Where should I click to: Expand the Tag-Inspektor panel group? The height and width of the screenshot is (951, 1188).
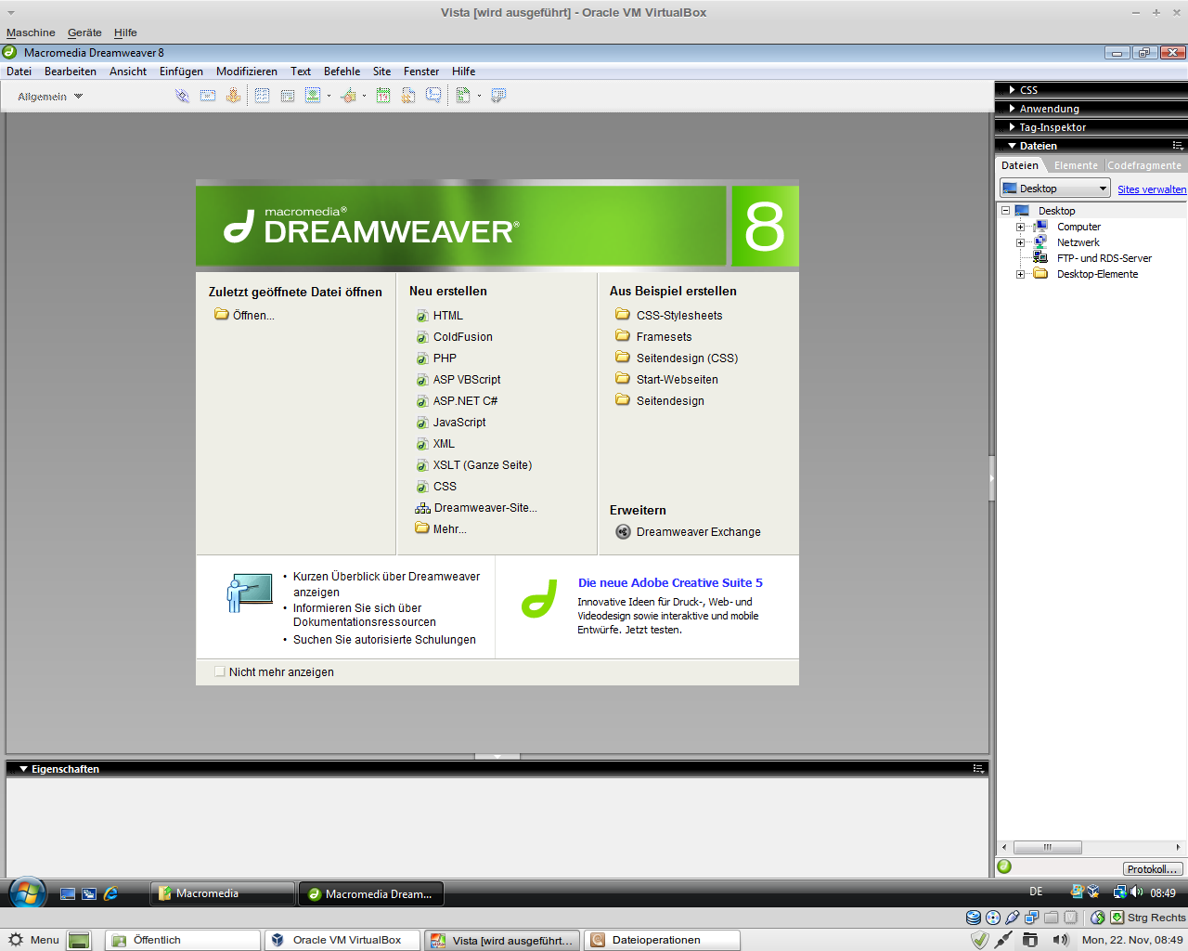point(1012,127)
